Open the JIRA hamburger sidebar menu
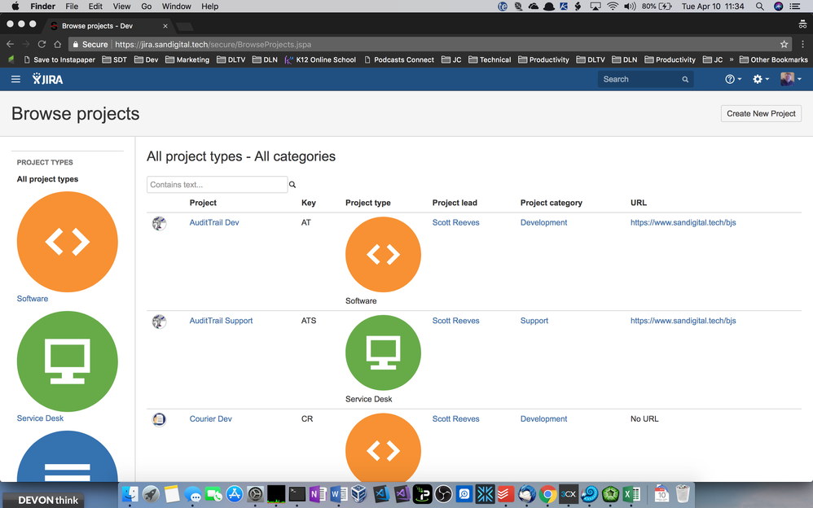Image resolution: width=813 pixels, height=508 pixels. click(15, 79)
